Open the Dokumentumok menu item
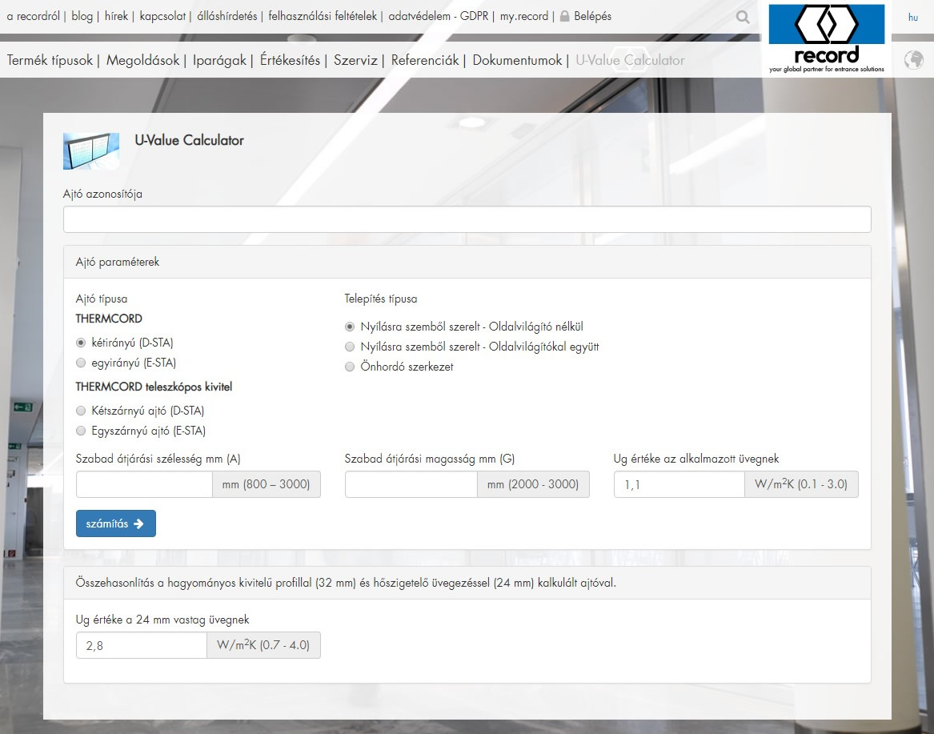Viewport: 934px width, 734px height. click(517, 60)
